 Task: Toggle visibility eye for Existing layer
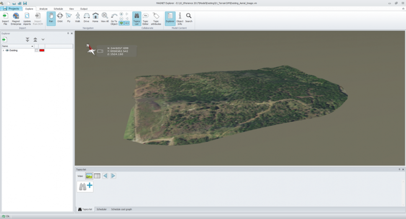click(7, 50)
